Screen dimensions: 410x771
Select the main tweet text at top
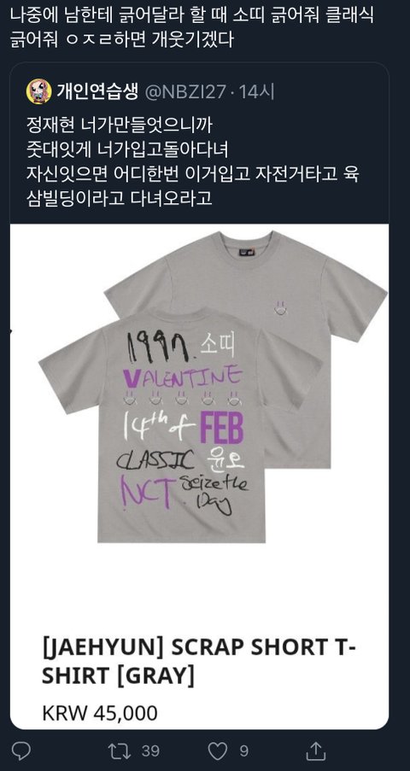[192, 27]
